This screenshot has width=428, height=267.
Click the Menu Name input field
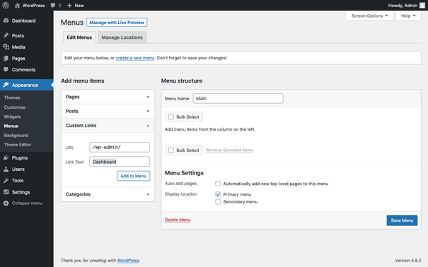[238, 98]
